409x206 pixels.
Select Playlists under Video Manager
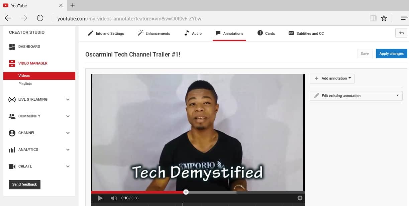click(25, 84)
